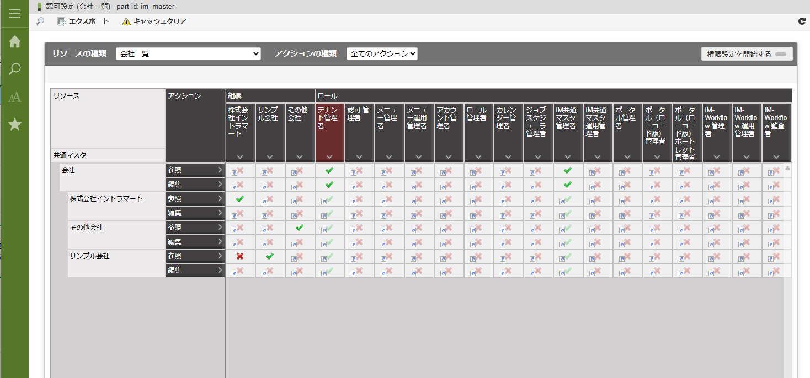This screenshot has width=810, height=378.
Task: Expand chevron under 認可管理者 column header
Action: point(359,156)
